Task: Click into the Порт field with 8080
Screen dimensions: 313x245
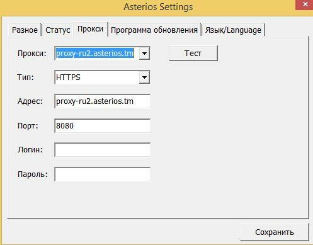Action: pos(102,126)
